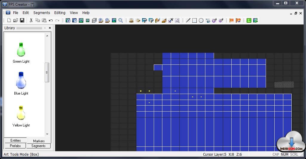Open a level file using the folder icon
Viewport: 306px width, 159px height.
[16, 20]
